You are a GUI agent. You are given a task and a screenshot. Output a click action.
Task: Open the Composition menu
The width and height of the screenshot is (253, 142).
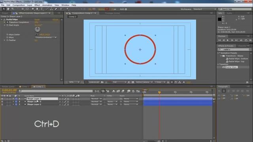coord(19,5)
